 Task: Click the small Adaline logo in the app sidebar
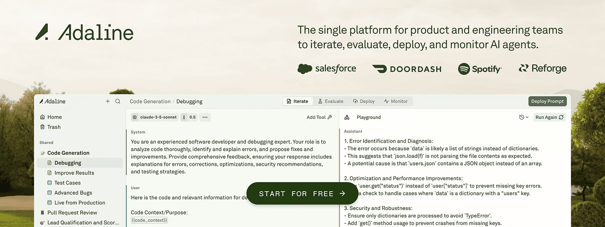tap(52, 101)
